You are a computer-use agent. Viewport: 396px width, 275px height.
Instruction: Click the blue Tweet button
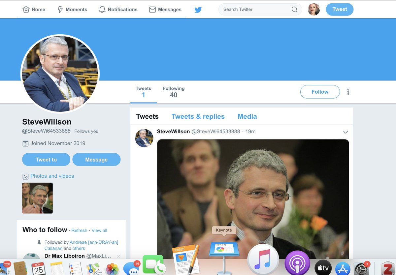click(x=340, y=9)
